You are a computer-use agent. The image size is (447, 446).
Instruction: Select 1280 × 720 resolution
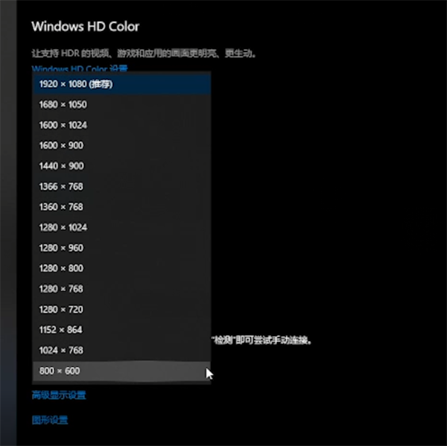(x=121, y=310)
